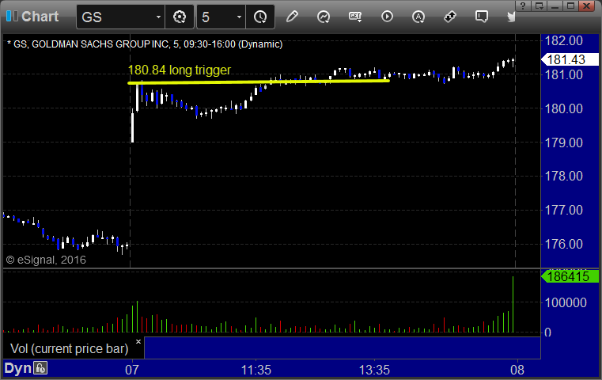Open the time template clock menu
Viewport: 602px width, 380px height.
260,17
